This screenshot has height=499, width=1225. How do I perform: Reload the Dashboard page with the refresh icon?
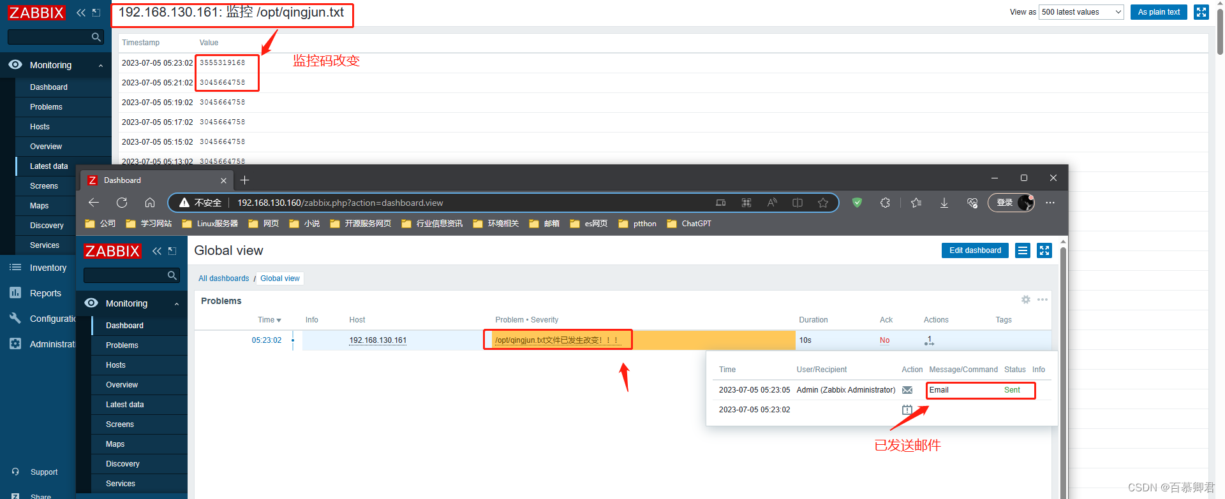tap(122, 203)
